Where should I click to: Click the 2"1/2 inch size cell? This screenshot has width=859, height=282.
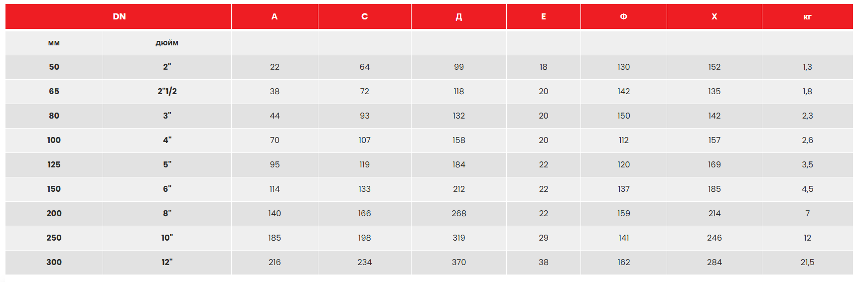pyautogui.click(x=167, y=91)
